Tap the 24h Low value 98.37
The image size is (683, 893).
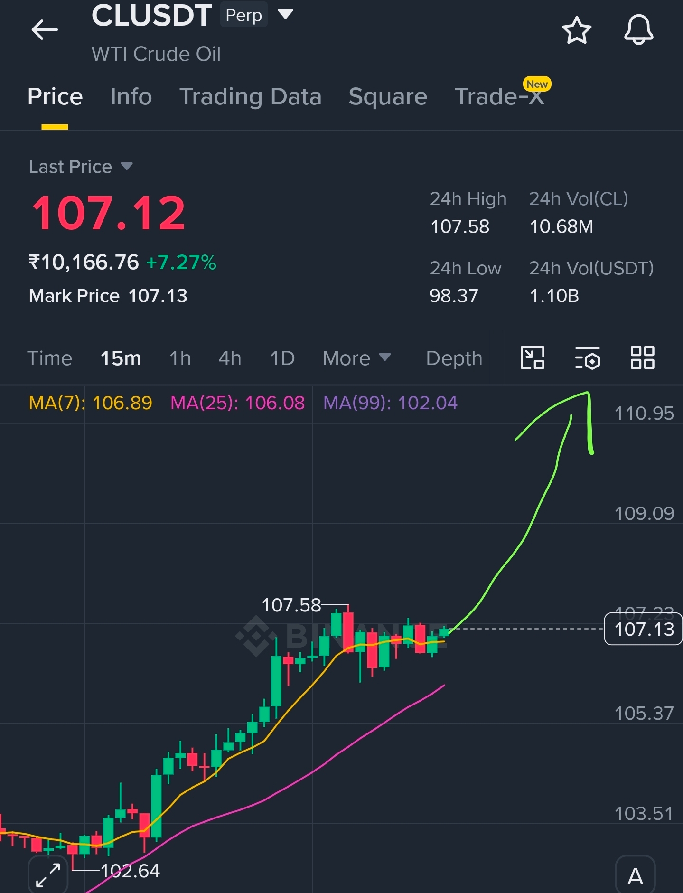coord(454,296)
